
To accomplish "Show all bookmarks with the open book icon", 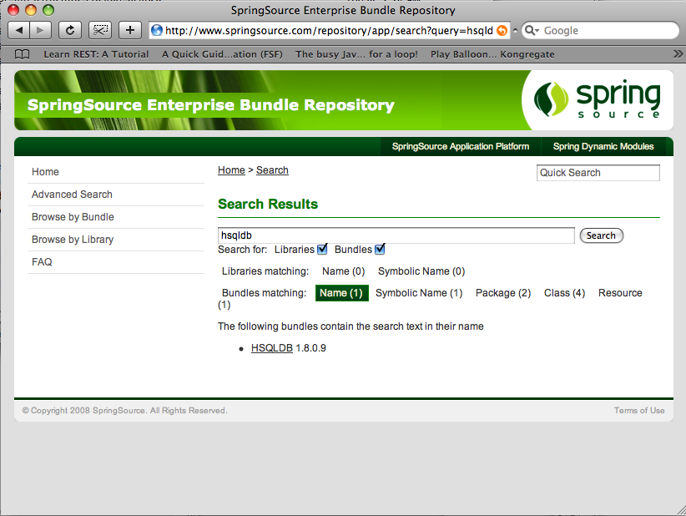I will pos(22,54).
